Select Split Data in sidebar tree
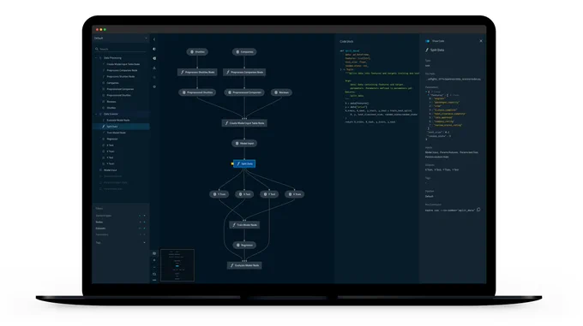 tap(121, 127)
